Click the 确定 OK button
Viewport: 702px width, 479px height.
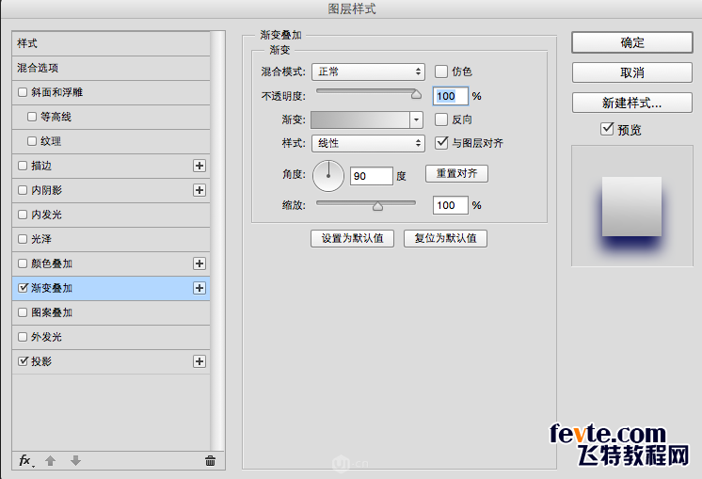[632, 42]
